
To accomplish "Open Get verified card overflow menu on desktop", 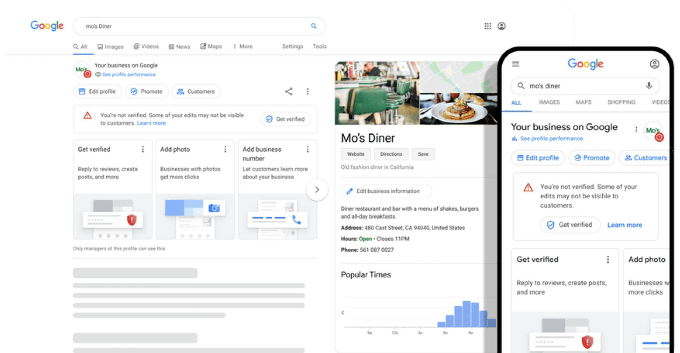I will tap(143, 149).
